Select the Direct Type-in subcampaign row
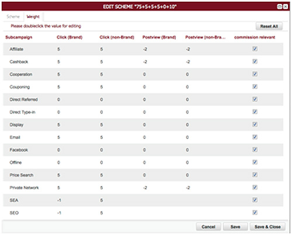292x235 pixels. [143, 112]
